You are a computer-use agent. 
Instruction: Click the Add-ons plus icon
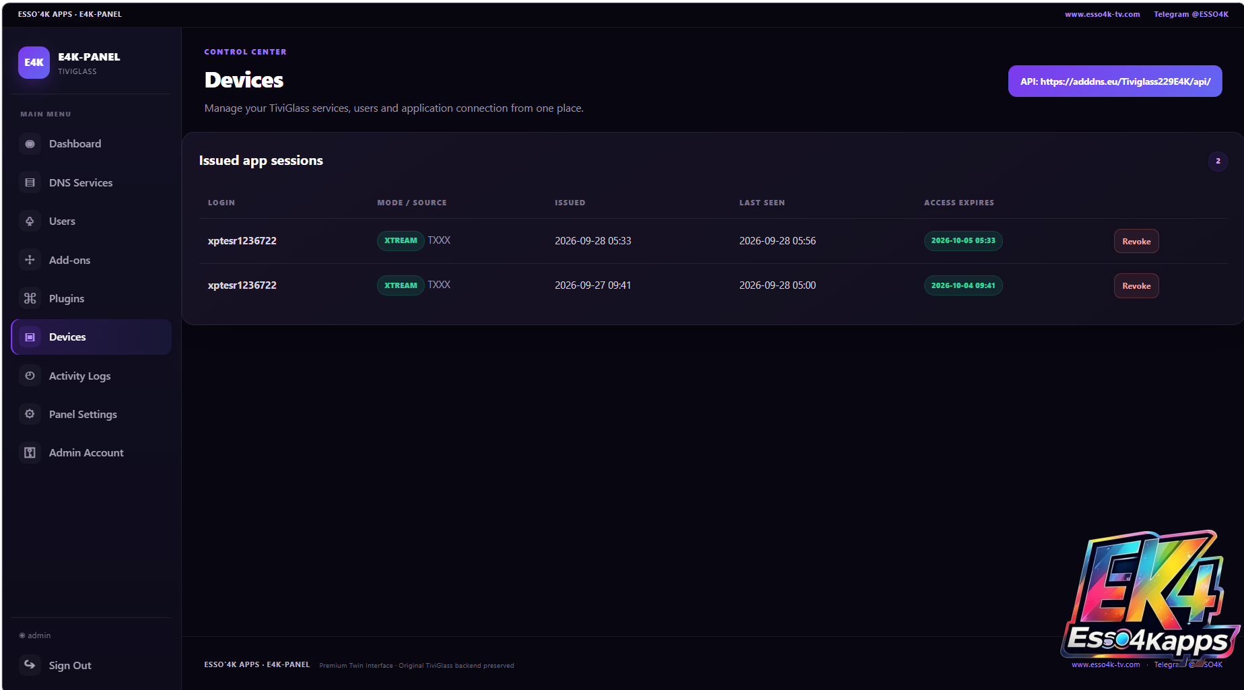click(30, 260)
